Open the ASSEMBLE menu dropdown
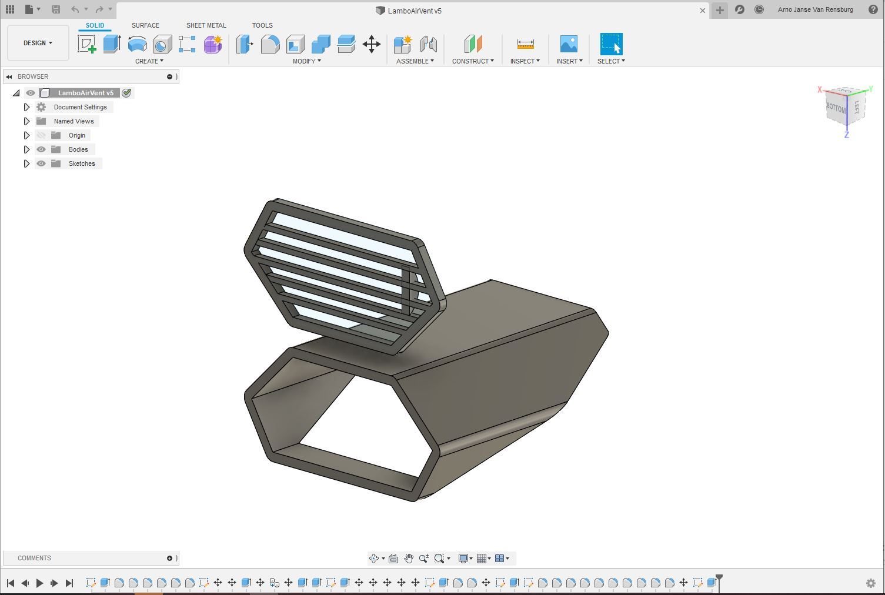Image resolution: width=885 pixels, height=595 pixels. pos(415,61)
